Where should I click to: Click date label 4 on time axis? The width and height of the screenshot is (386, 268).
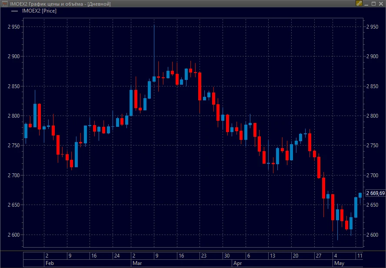click(x=336, y=256)
